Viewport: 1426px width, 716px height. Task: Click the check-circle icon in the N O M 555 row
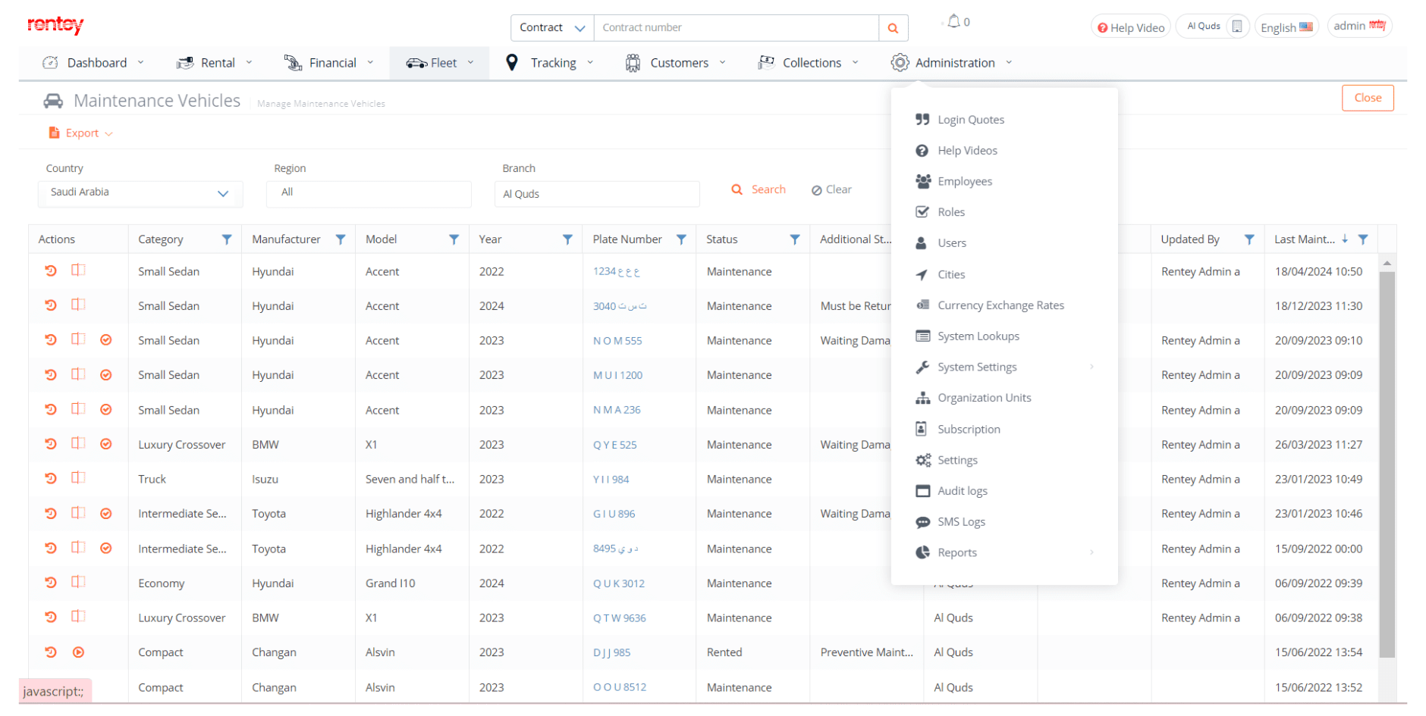coord(106,340)
